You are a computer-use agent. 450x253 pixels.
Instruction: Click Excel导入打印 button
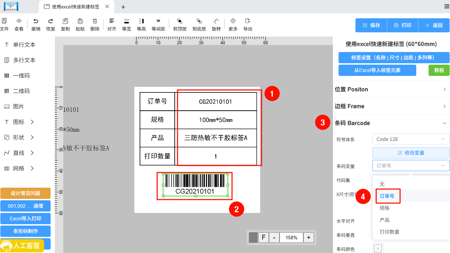click(x=25, y=219)
